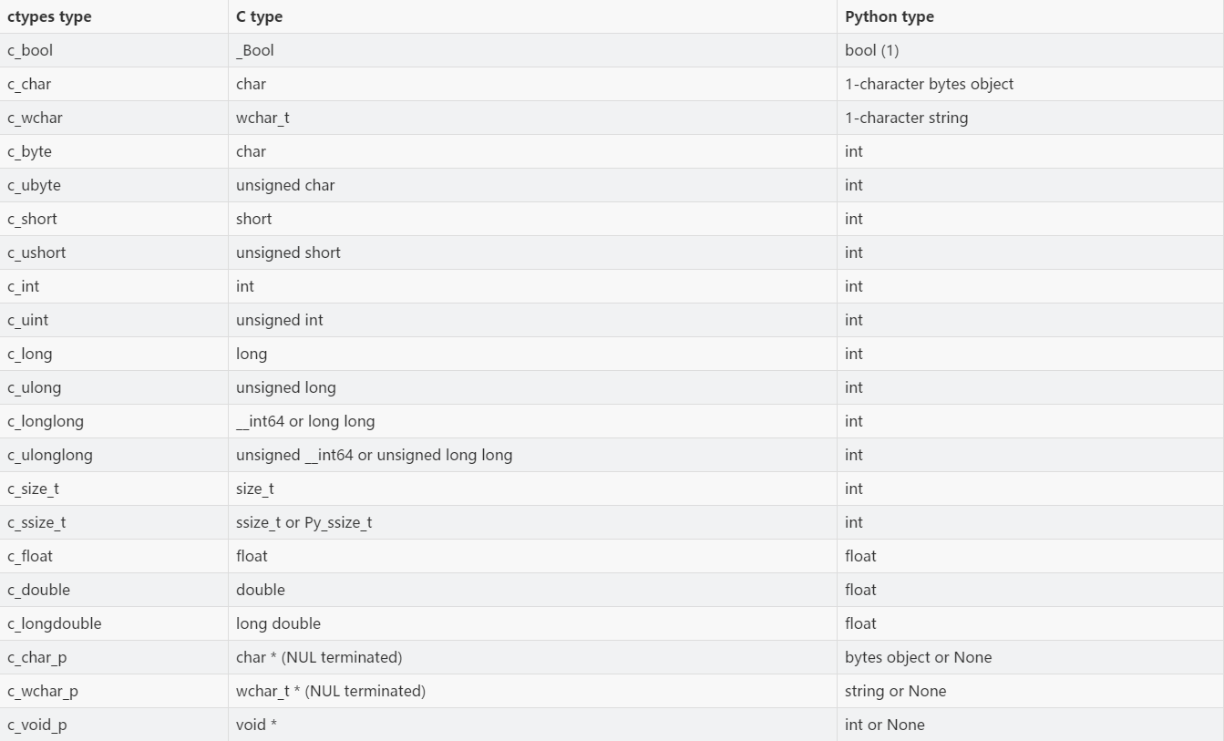Select the "unsigned char" cell
This screenshot has height=741, width=1224.
(285, 185)
